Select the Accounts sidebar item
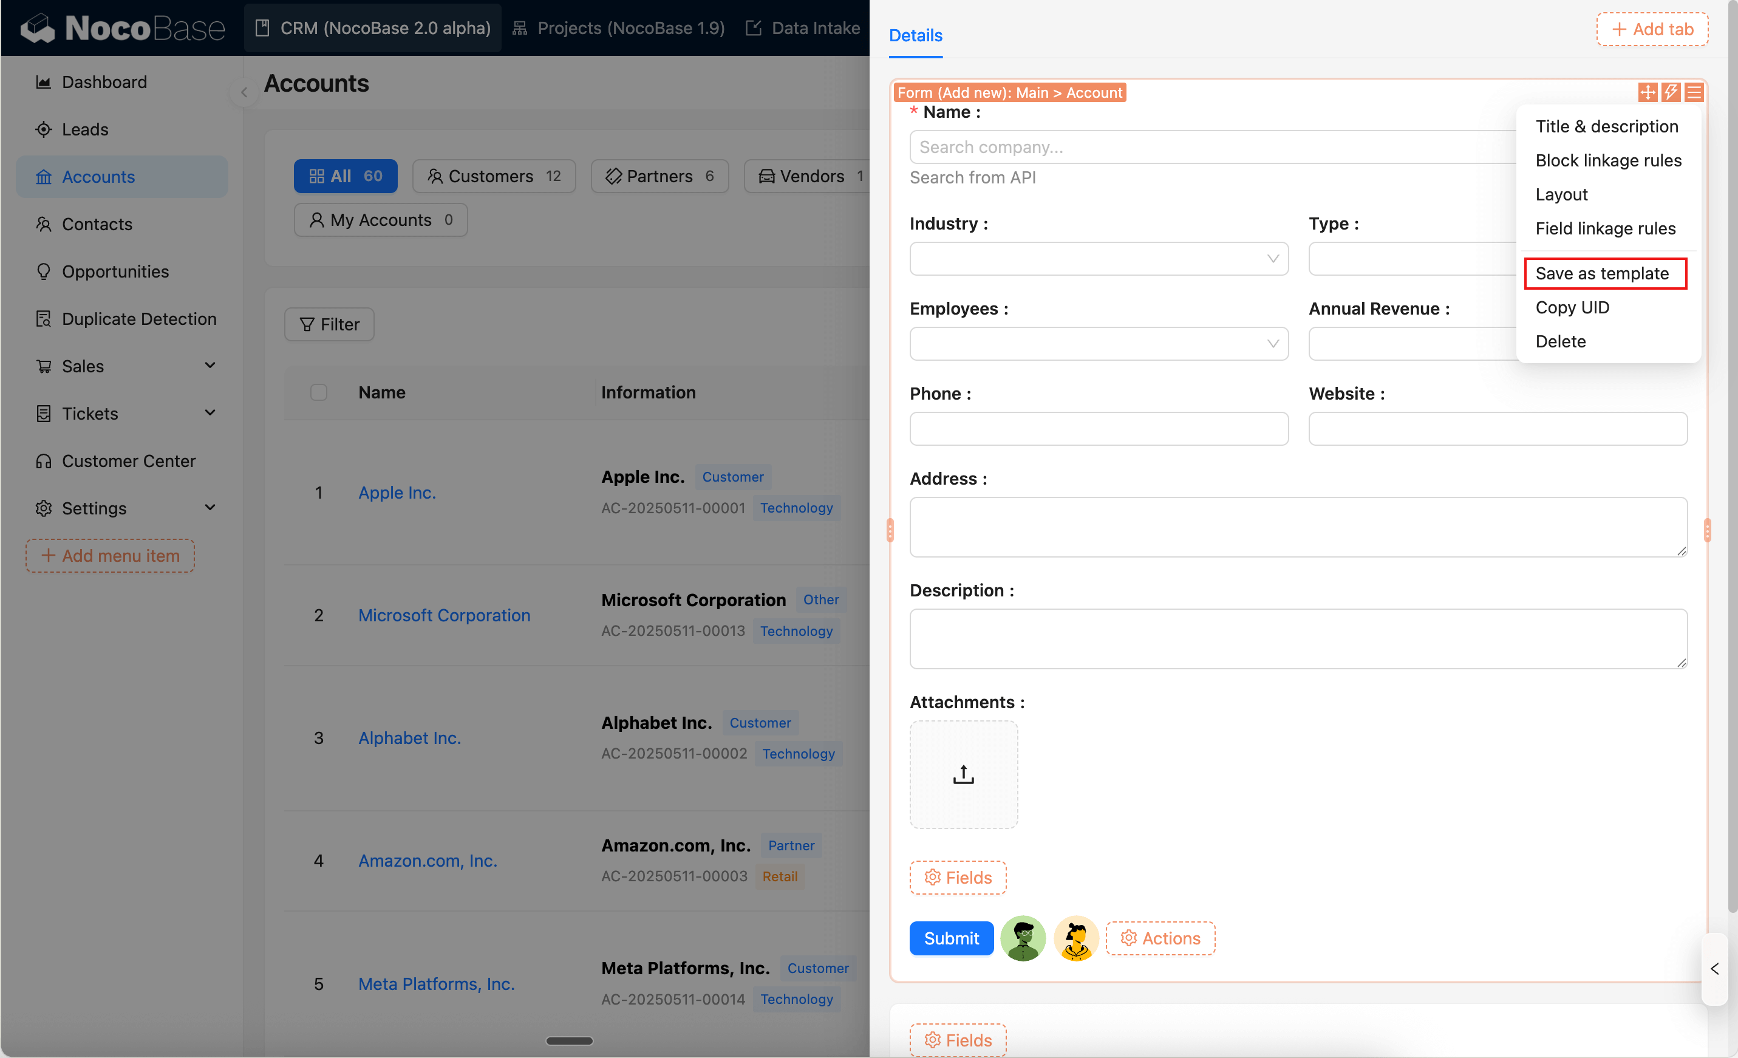 click(121, 176)
